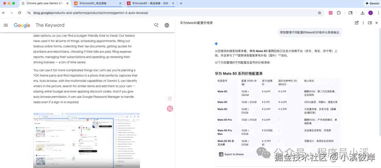Switch to the Taobao 华为mate80 tab
Image resolution: width=381 pixels, height=168 pixels.
(95, 3)
